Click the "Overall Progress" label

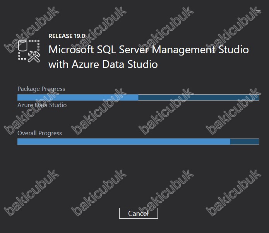39,133
